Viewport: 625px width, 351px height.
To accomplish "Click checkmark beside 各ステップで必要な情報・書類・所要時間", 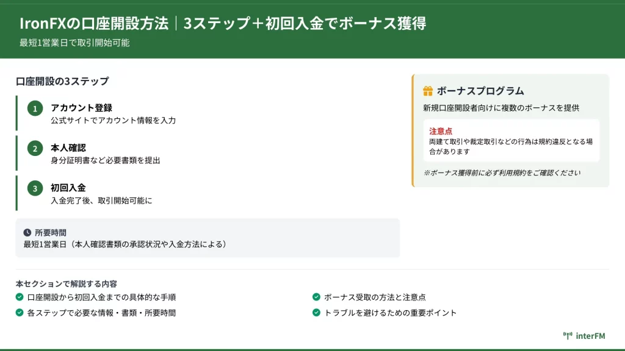I will pyautogui.click(x=20, y=313).
